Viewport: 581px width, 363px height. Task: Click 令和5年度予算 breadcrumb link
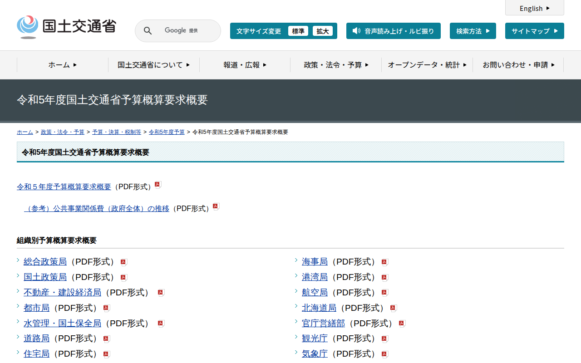coord(167,132)
